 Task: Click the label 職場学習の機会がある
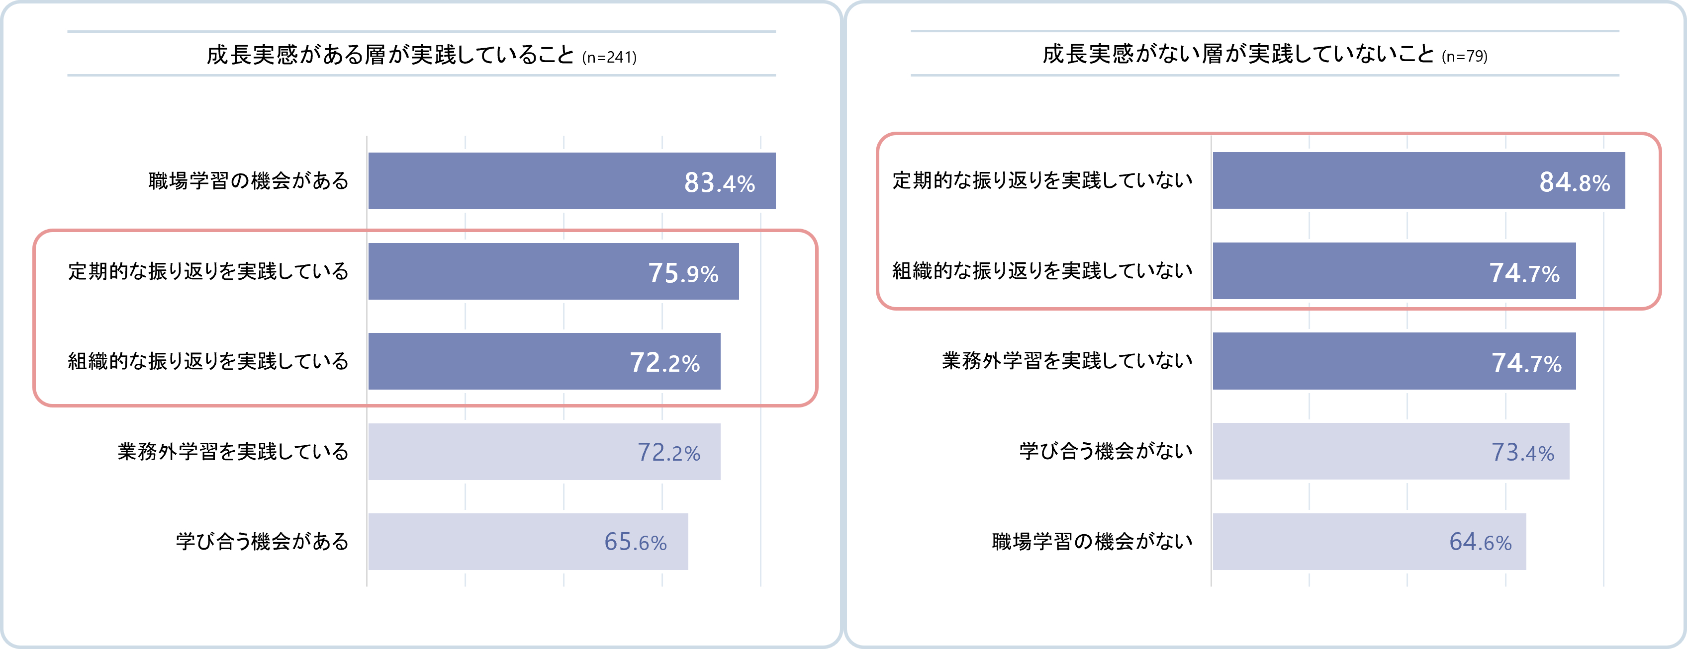[x=249, y=181]
